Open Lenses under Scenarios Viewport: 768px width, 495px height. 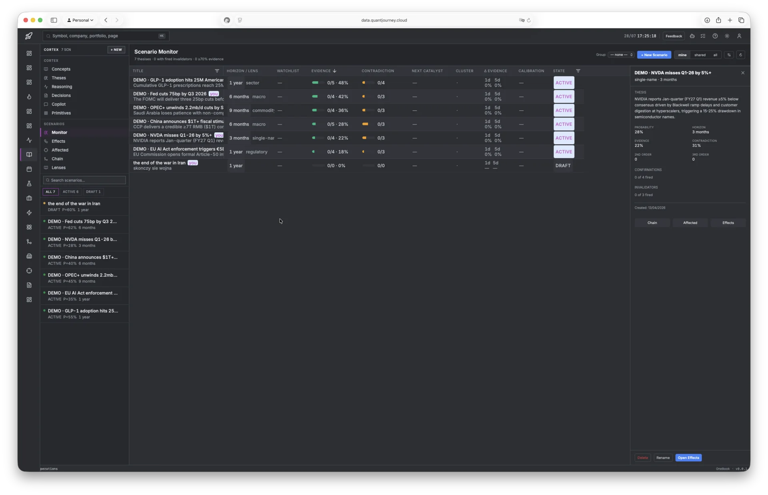[58, 168]
